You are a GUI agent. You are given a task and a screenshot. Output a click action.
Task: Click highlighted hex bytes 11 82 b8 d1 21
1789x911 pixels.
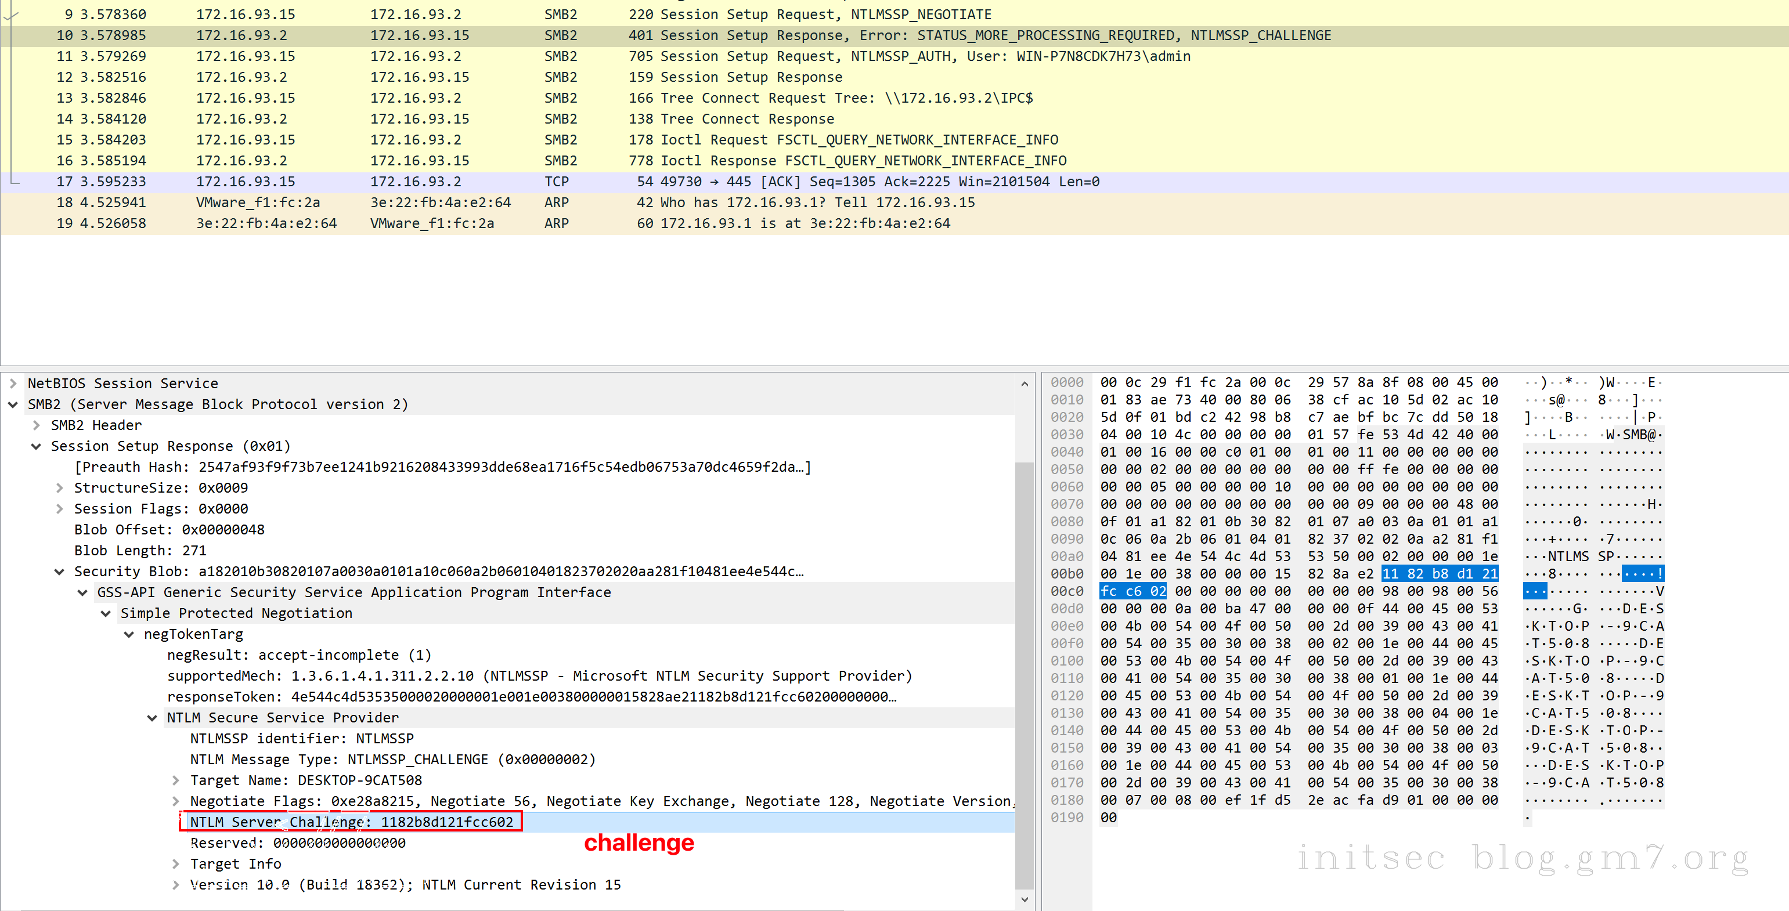[x=1439, y=573]
